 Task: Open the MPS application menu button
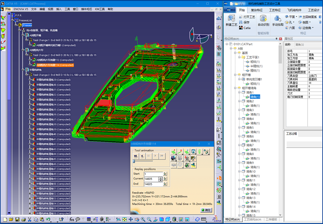(x=229, y=10)
